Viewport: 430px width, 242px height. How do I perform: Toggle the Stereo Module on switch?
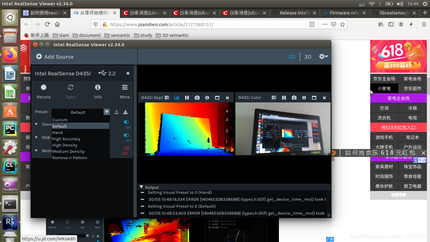(126, 122)
